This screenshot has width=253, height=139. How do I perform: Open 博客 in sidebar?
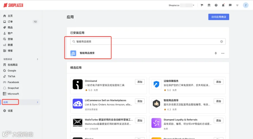point(10,50)
